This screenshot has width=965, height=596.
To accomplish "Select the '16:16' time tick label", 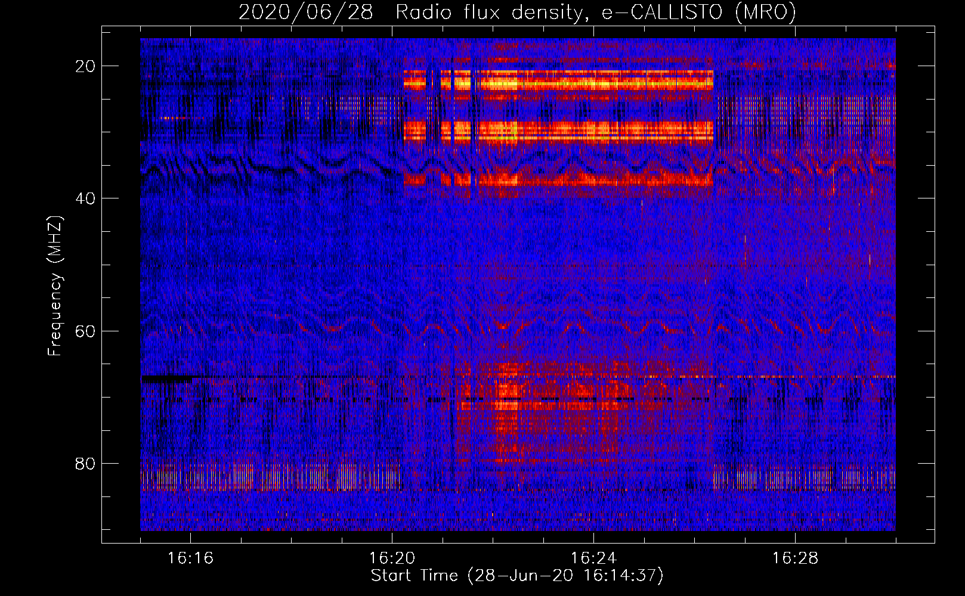I will pos(190,558).
